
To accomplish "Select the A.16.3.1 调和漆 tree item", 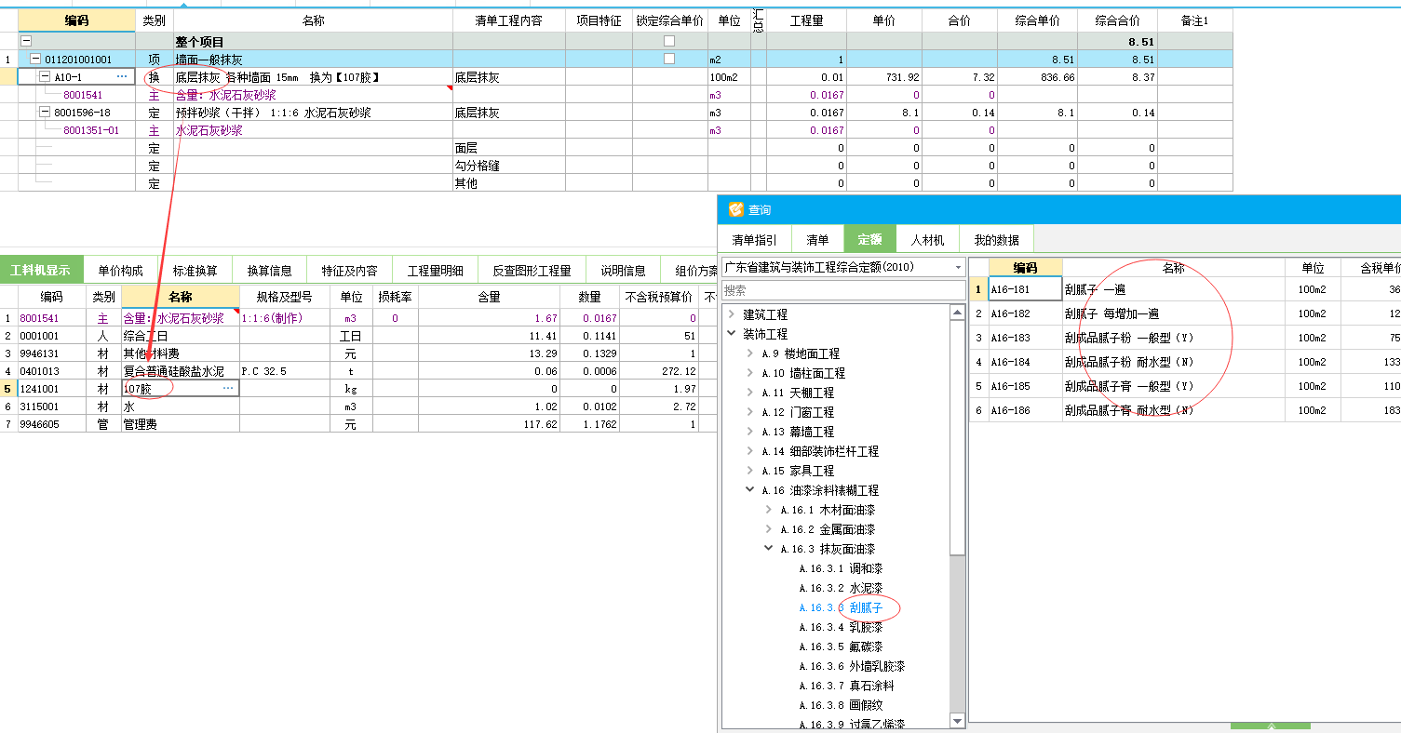I will (x=841, y=568).
